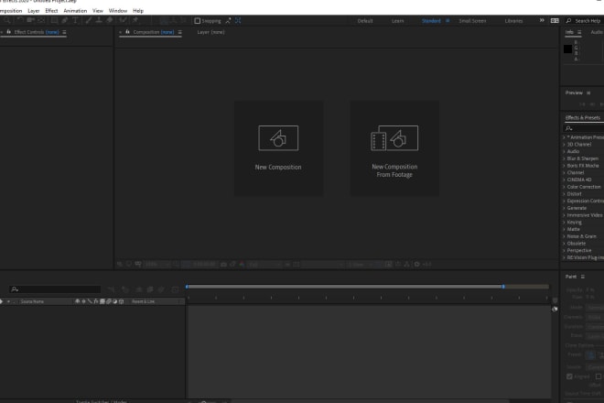Show more workspaces via double chevron
Screen dimensions: 604x403
pyautogui.click(x=542, y=20)
